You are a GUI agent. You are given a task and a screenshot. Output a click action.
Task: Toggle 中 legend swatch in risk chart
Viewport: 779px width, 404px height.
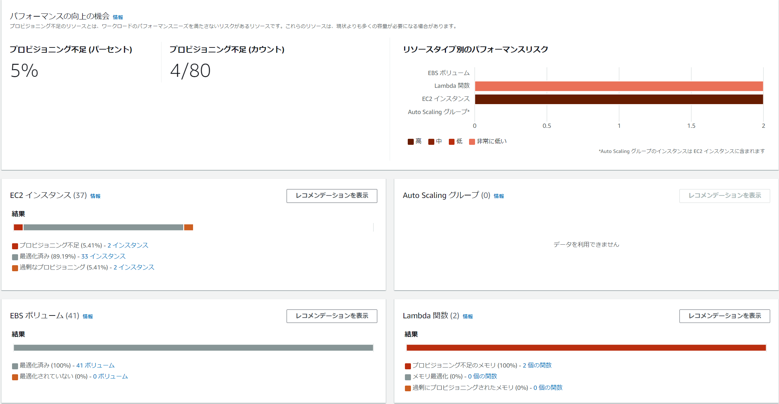(x=431, y=142)
